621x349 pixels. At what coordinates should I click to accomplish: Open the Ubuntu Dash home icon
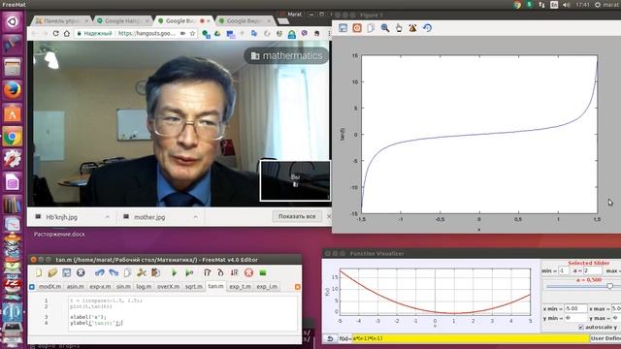pyautogui.click(x=13, y=21)
